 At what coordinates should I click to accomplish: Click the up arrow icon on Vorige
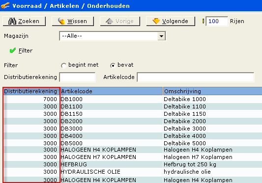pyautogui.click(x=110, y=21)
